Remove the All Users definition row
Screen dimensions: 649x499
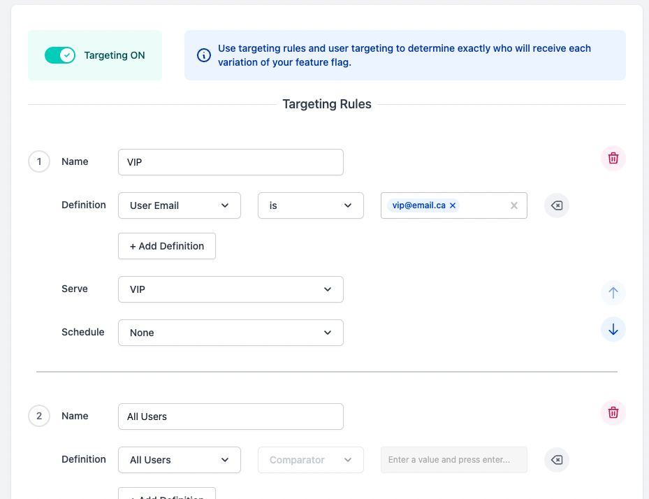pyautogui.click(x=557, y=460)
